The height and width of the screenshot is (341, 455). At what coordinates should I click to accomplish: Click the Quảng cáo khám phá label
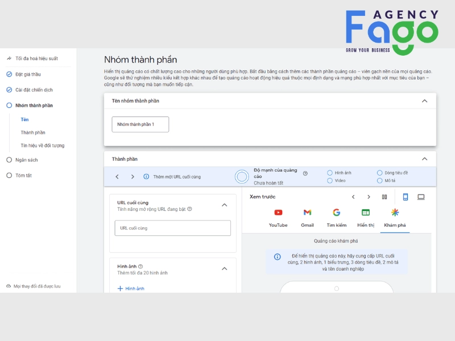[x=336, y=241]
